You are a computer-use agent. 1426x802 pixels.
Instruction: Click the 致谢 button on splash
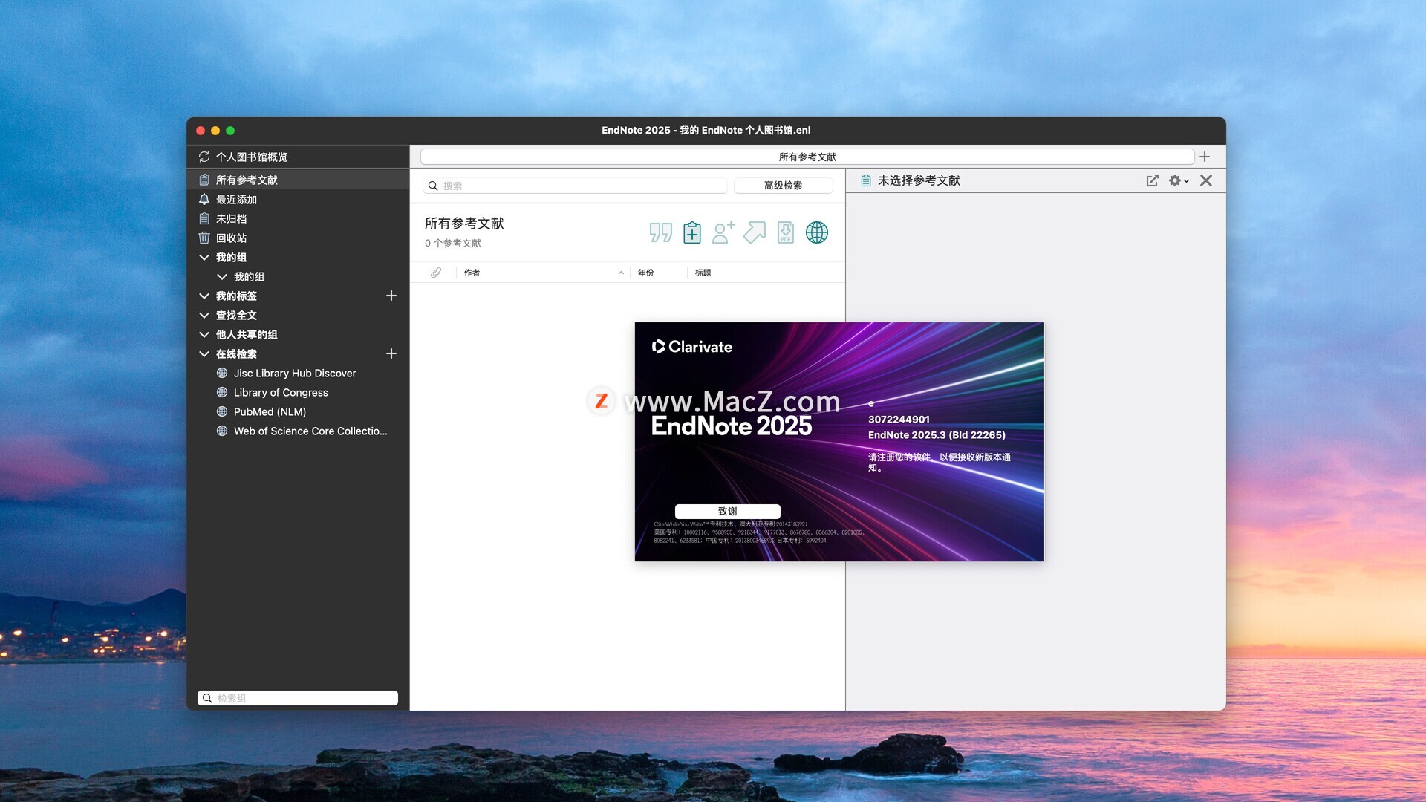click(x=727, y=511)
